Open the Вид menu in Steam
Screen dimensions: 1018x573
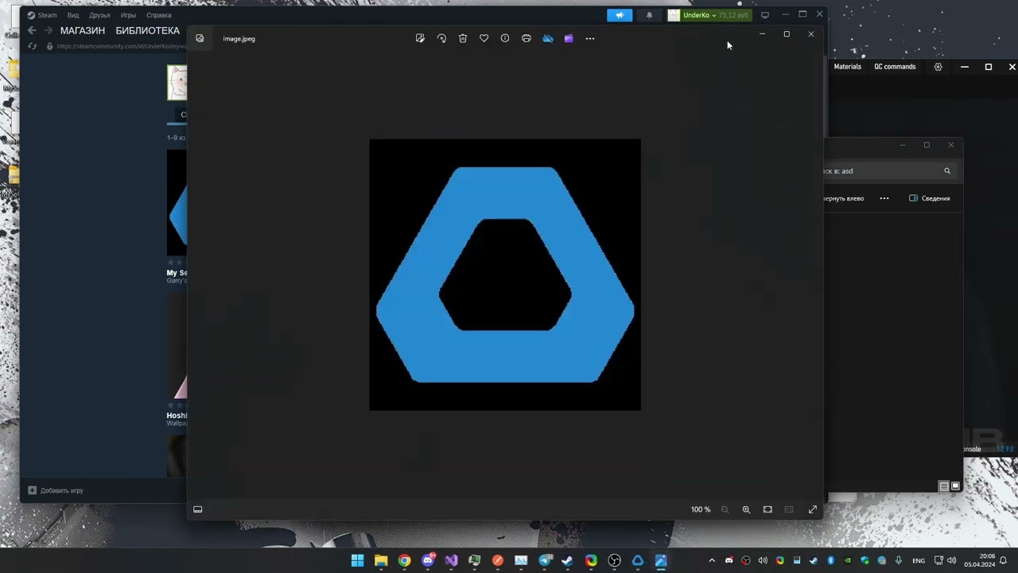73,15
